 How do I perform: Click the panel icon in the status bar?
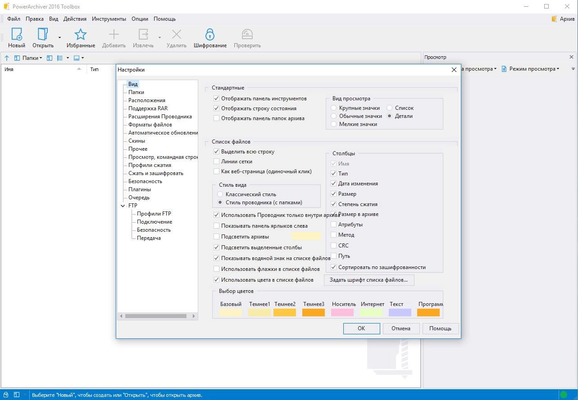pyautogui.click(x=17, y=395)
